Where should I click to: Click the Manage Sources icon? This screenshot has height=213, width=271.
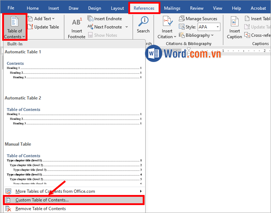click(x=182, y=18)
